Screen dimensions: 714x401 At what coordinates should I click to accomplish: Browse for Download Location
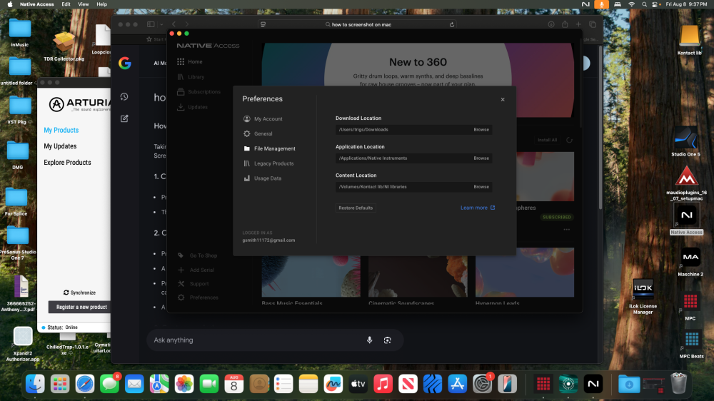click(481, 130)
